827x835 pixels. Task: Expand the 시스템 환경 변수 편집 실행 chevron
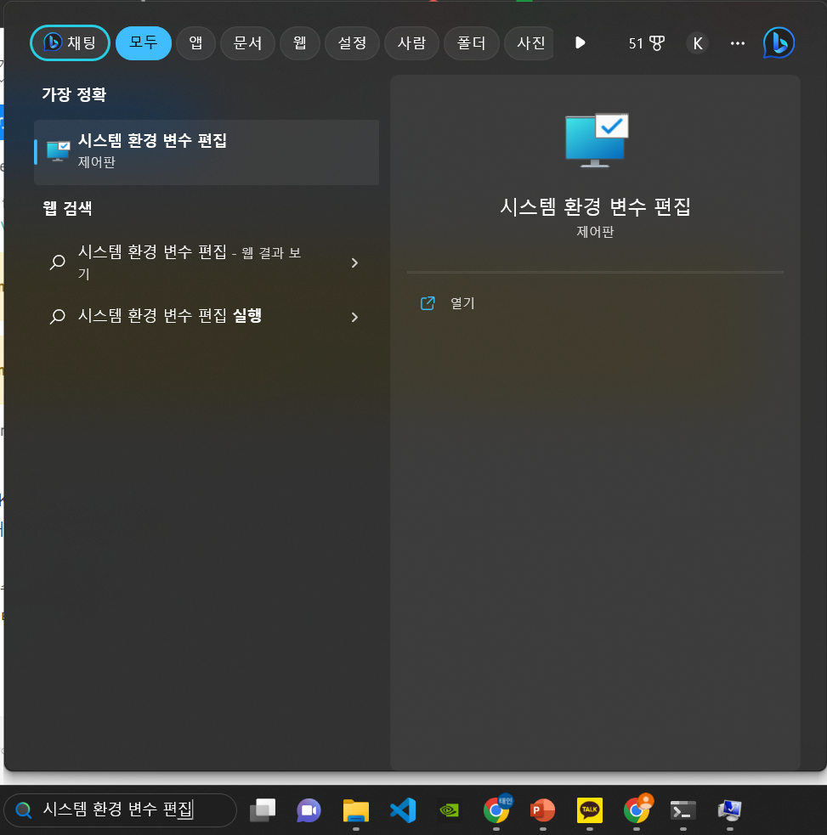(354, 317)
